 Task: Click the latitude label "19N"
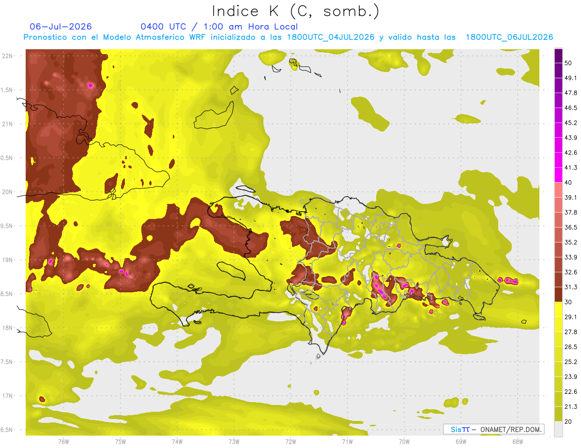click(8, 260)
